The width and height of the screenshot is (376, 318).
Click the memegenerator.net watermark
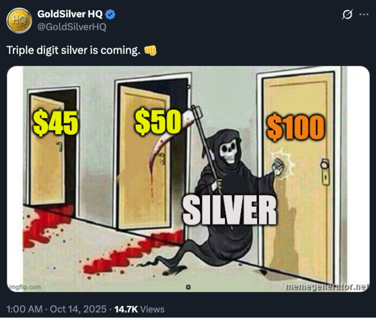click(x=326, y=286)
